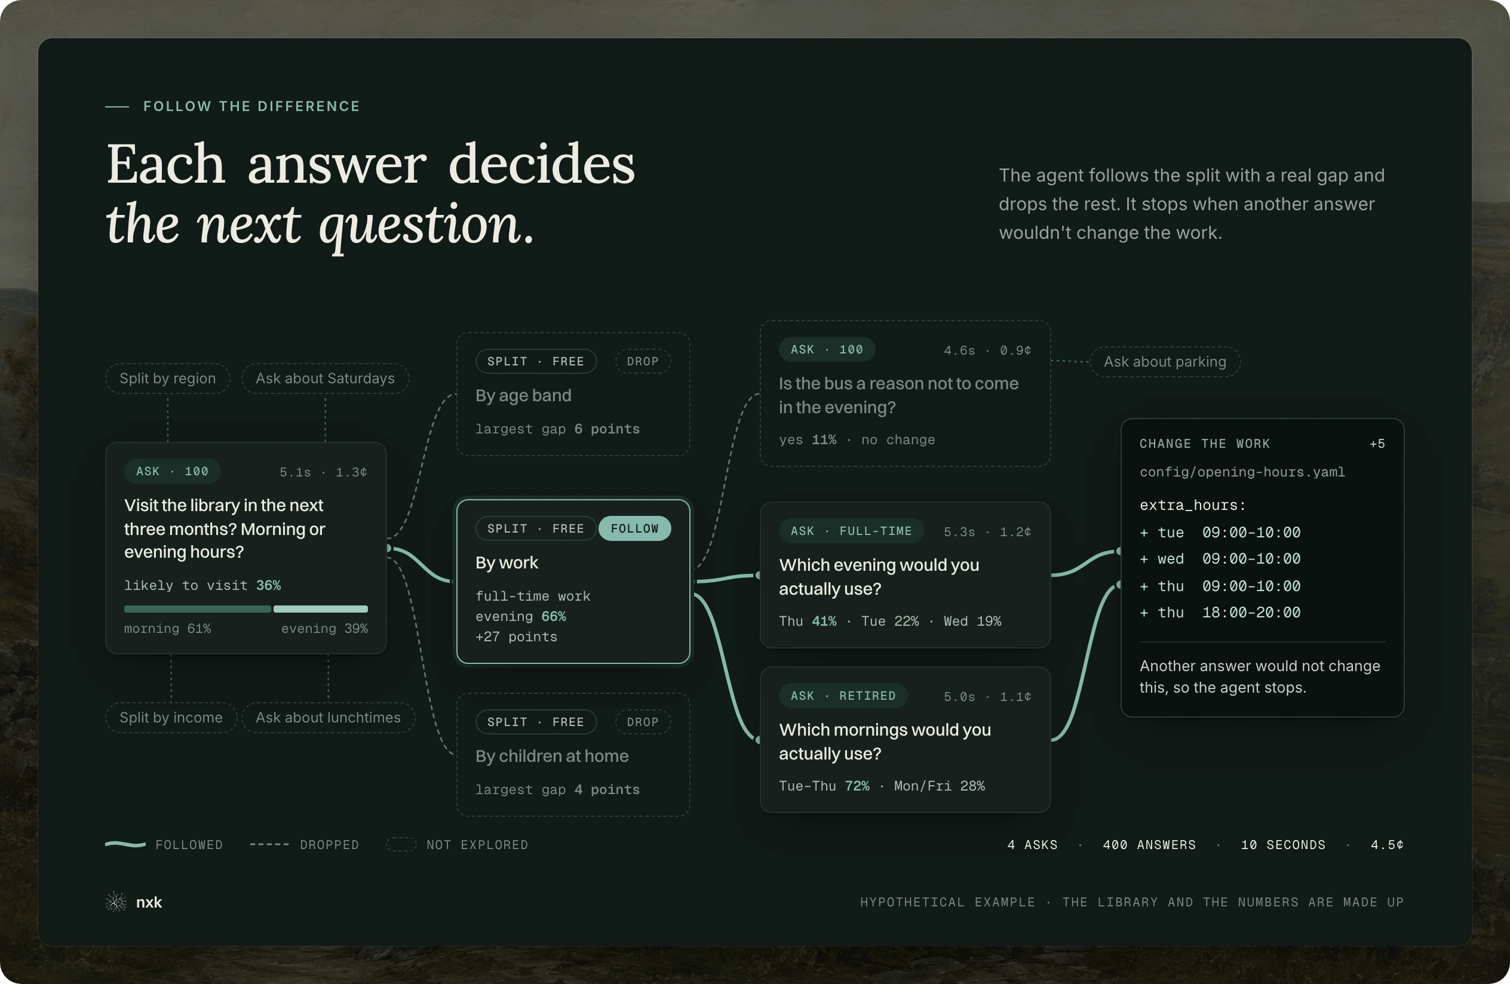
Task: Click 'yes 11% · no change' result
Action: (x=857, y=439)
